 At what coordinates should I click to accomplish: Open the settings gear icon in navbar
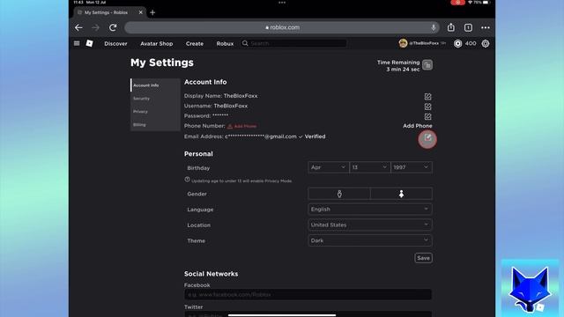click(486, 43)
